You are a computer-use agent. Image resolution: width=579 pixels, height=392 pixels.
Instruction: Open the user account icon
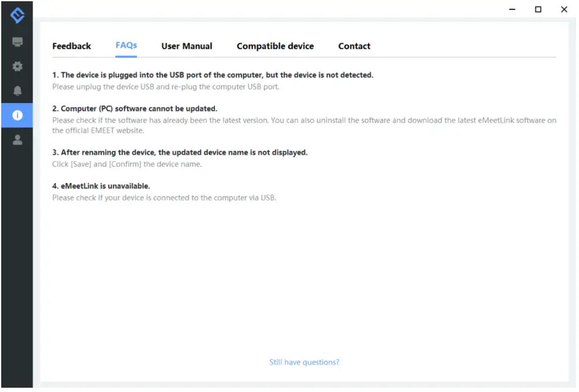click(17, 140)
